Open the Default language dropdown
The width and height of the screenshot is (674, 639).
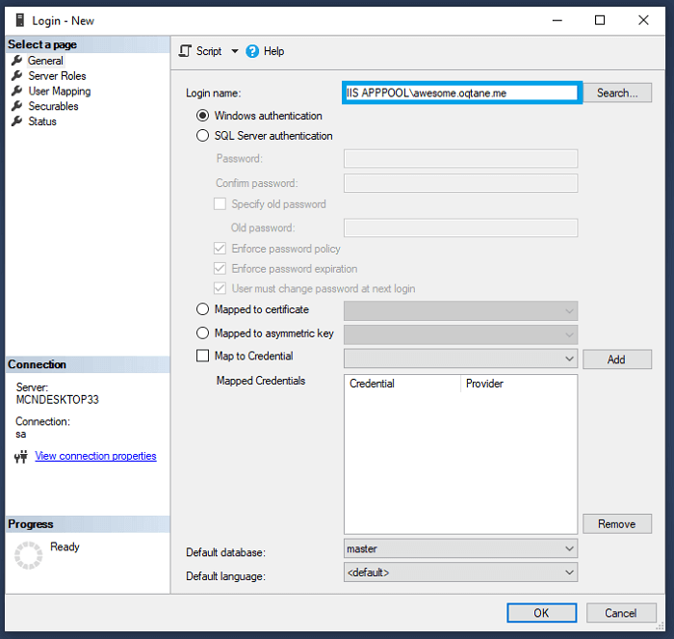click(x=460, y=572)
